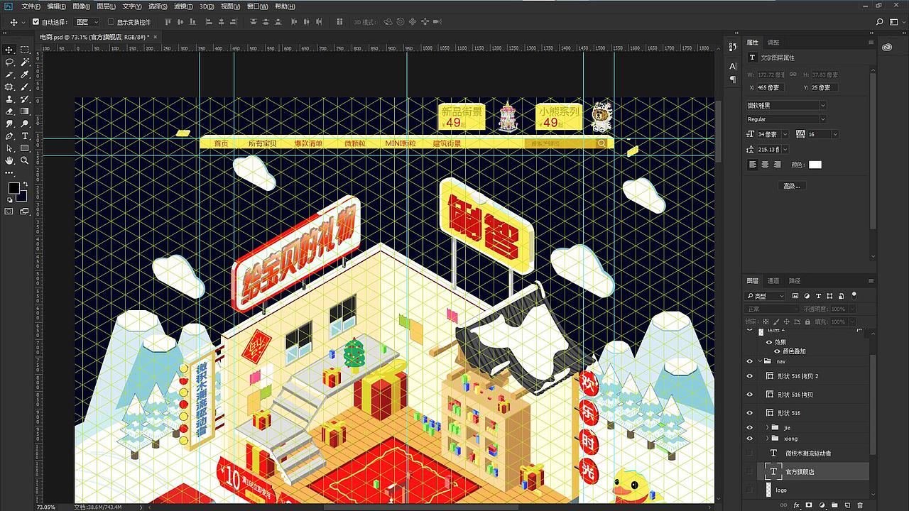
Task: Close the 电商.psd document tab
Action: (x=155, y=36)
